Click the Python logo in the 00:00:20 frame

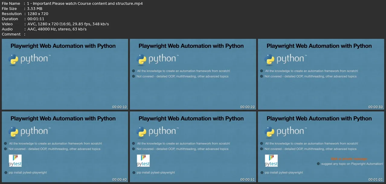click(157, 59)
